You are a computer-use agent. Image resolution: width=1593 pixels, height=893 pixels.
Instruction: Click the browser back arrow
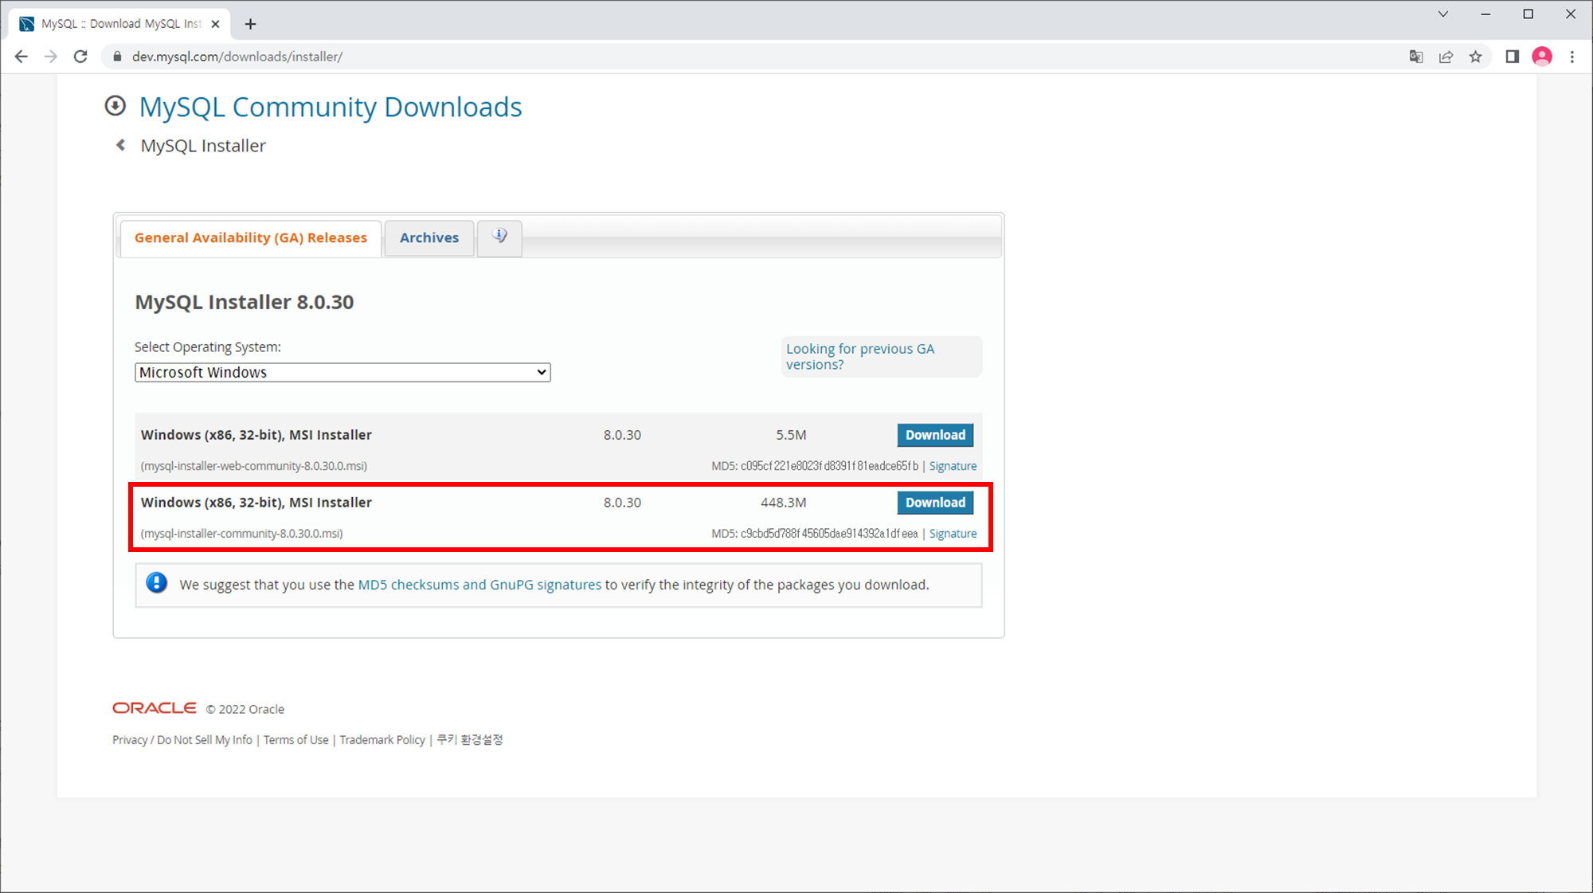coord(22,57)
